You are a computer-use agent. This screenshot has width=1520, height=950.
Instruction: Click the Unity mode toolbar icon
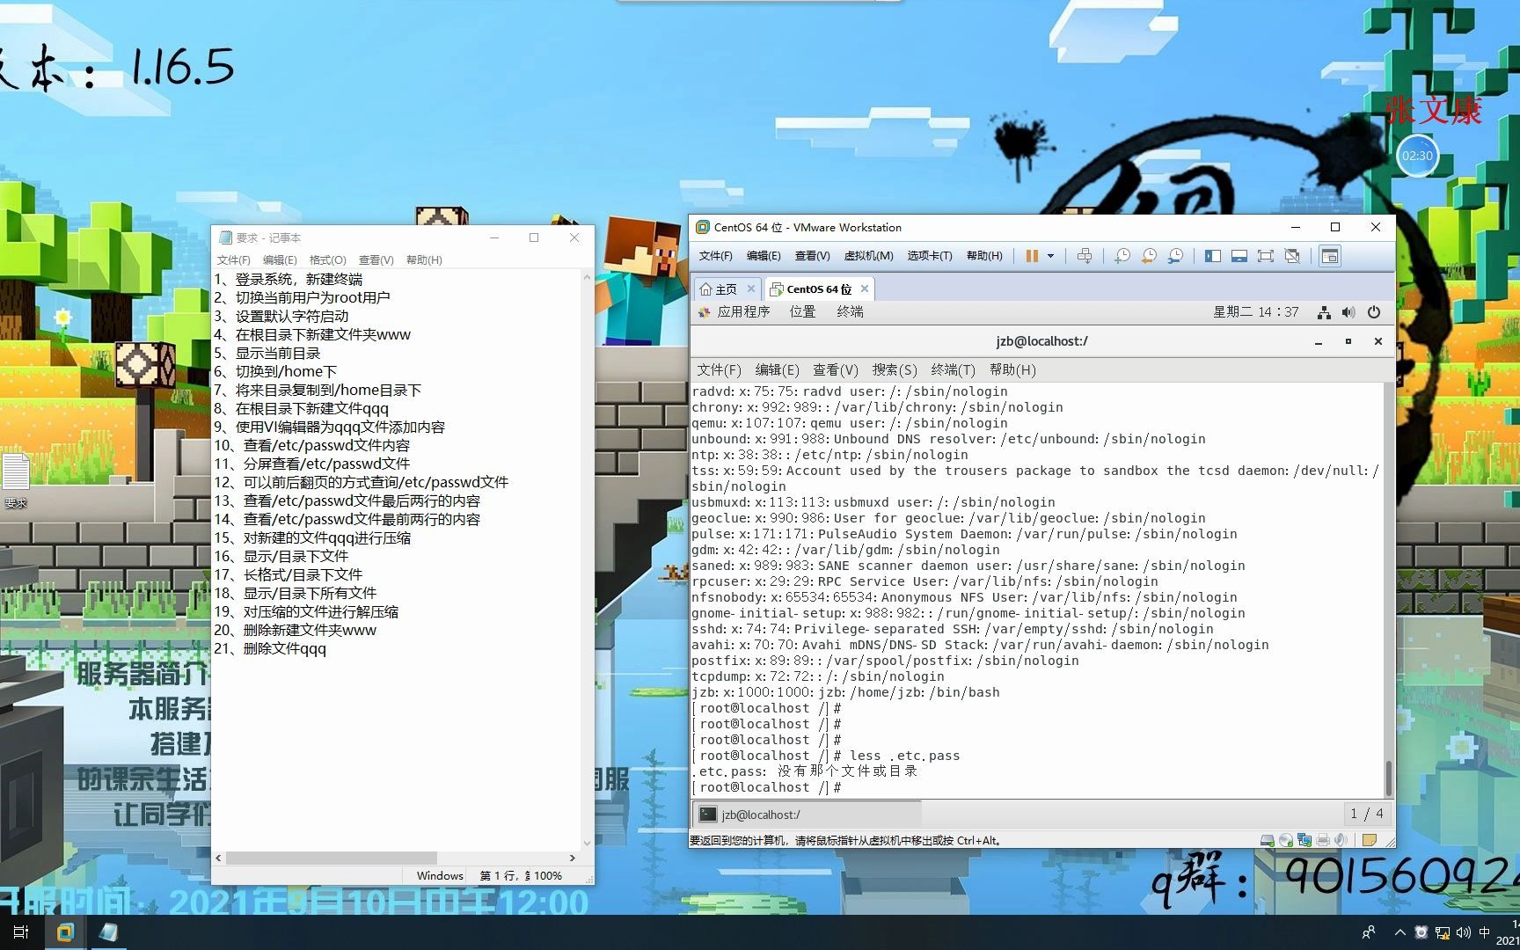click(x=1292, y=256)
